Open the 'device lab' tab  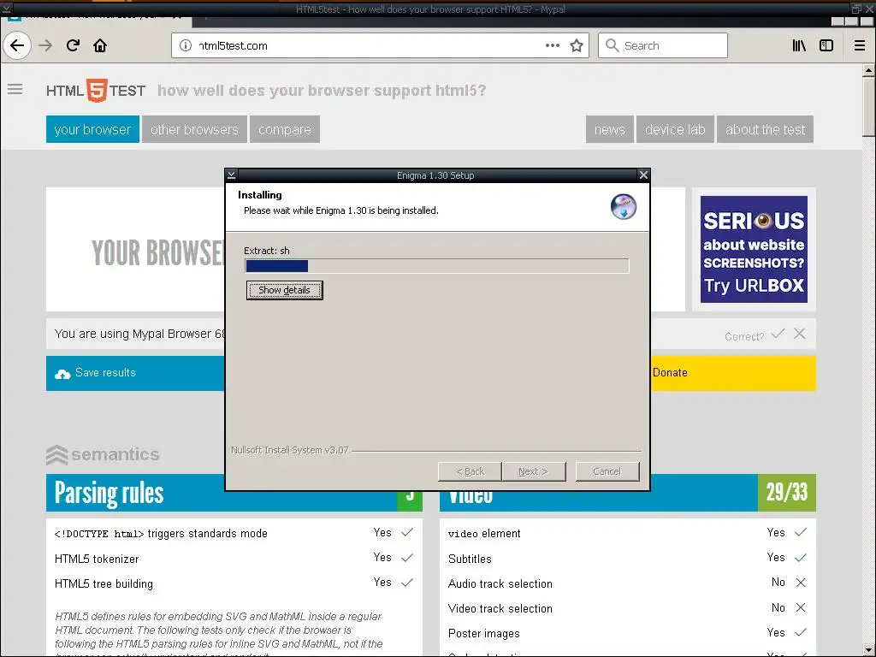click(675, 129)
